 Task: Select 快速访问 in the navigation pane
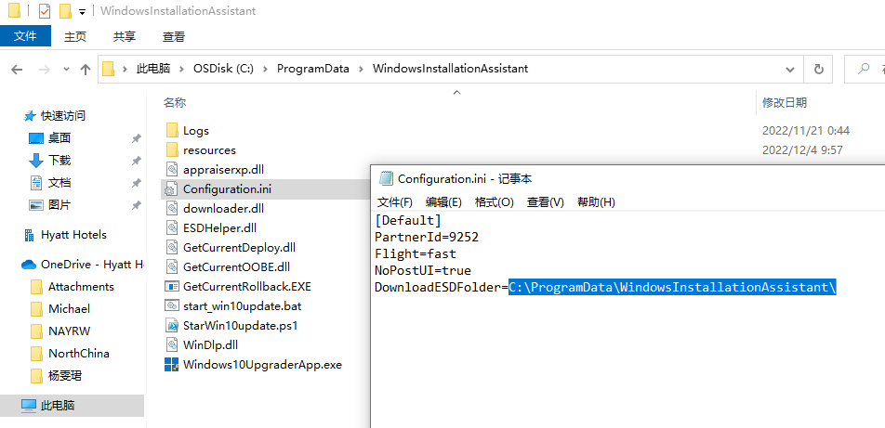coord(62,116)
